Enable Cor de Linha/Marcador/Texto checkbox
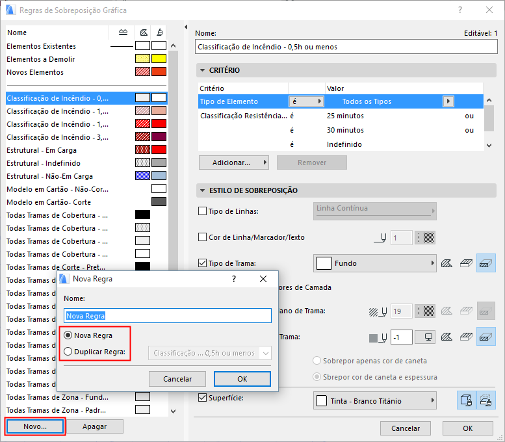505x442 pixels. 203,237
